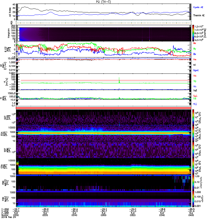Viewport: 207px width, 221px height.
Task: Click the blue perpendicular Ti legend label
Action: point(195,104)
